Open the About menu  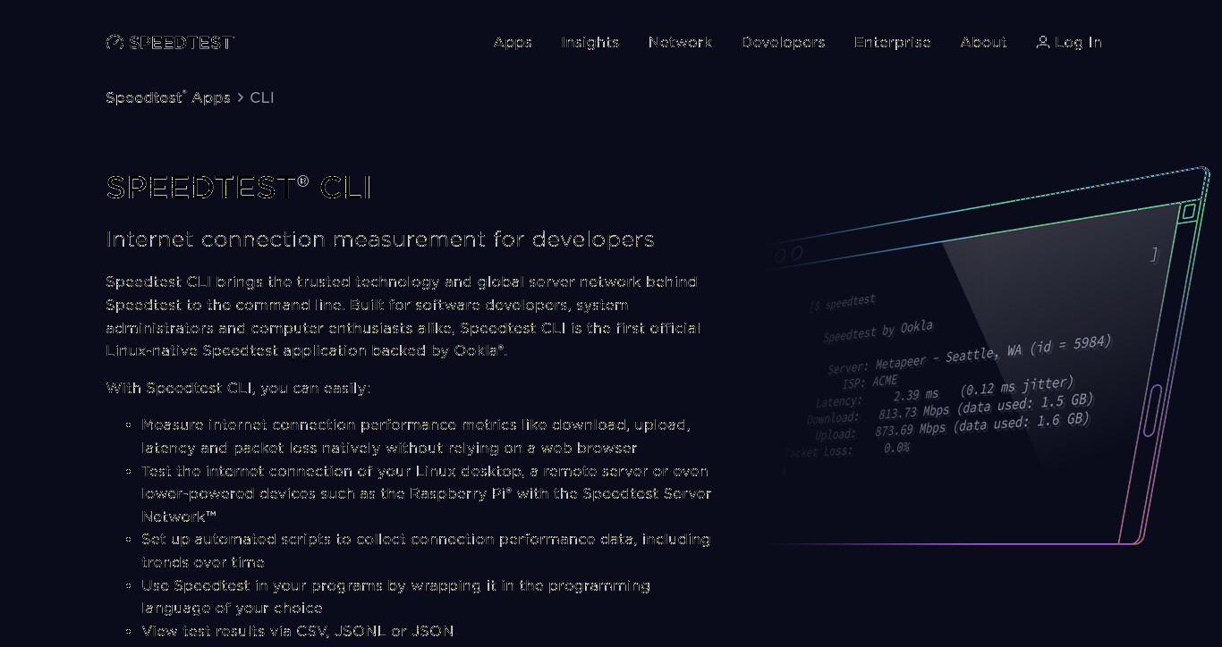[x=983, y=42]
